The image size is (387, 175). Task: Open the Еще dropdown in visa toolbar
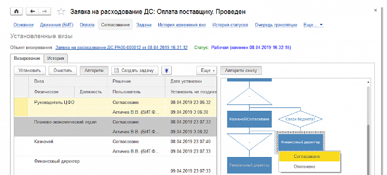[206, 70]
